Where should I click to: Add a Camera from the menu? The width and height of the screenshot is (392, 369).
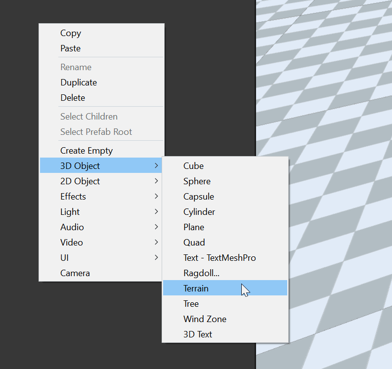pyautogui.click(x=75, y=273)
